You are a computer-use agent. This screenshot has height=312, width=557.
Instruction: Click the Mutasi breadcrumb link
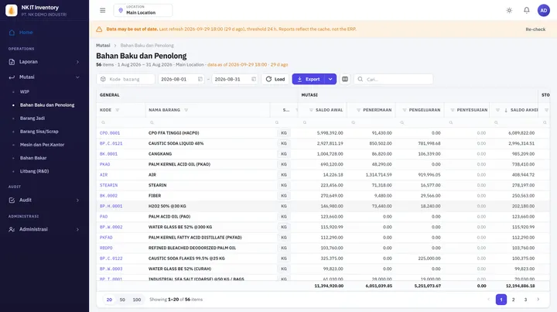pyautogui.click(x=103, y=46)
